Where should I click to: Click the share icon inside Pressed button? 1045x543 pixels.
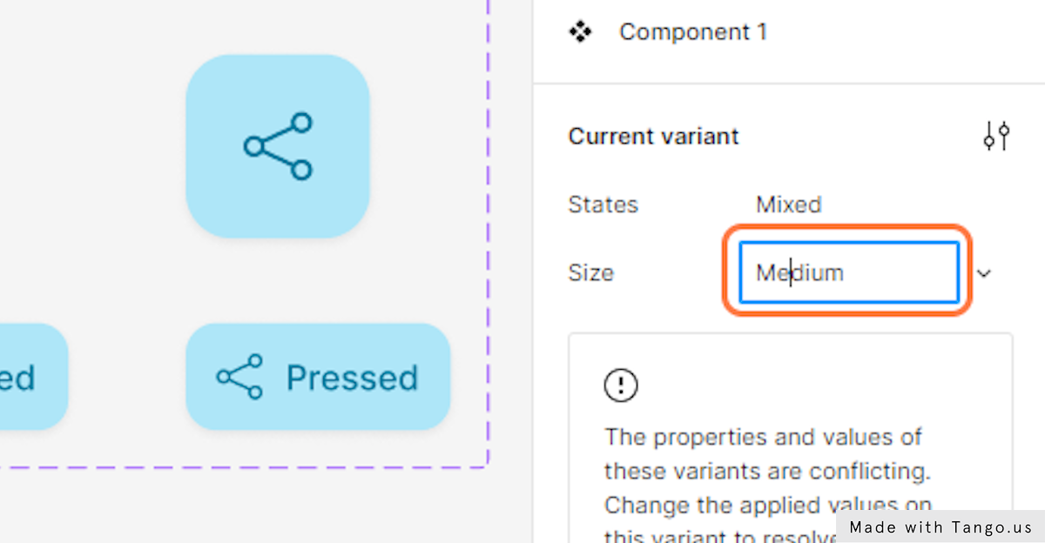pos(239,377)
